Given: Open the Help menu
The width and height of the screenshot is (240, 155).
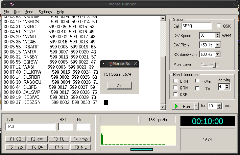Looking at the screenshot, I should 61,12.
